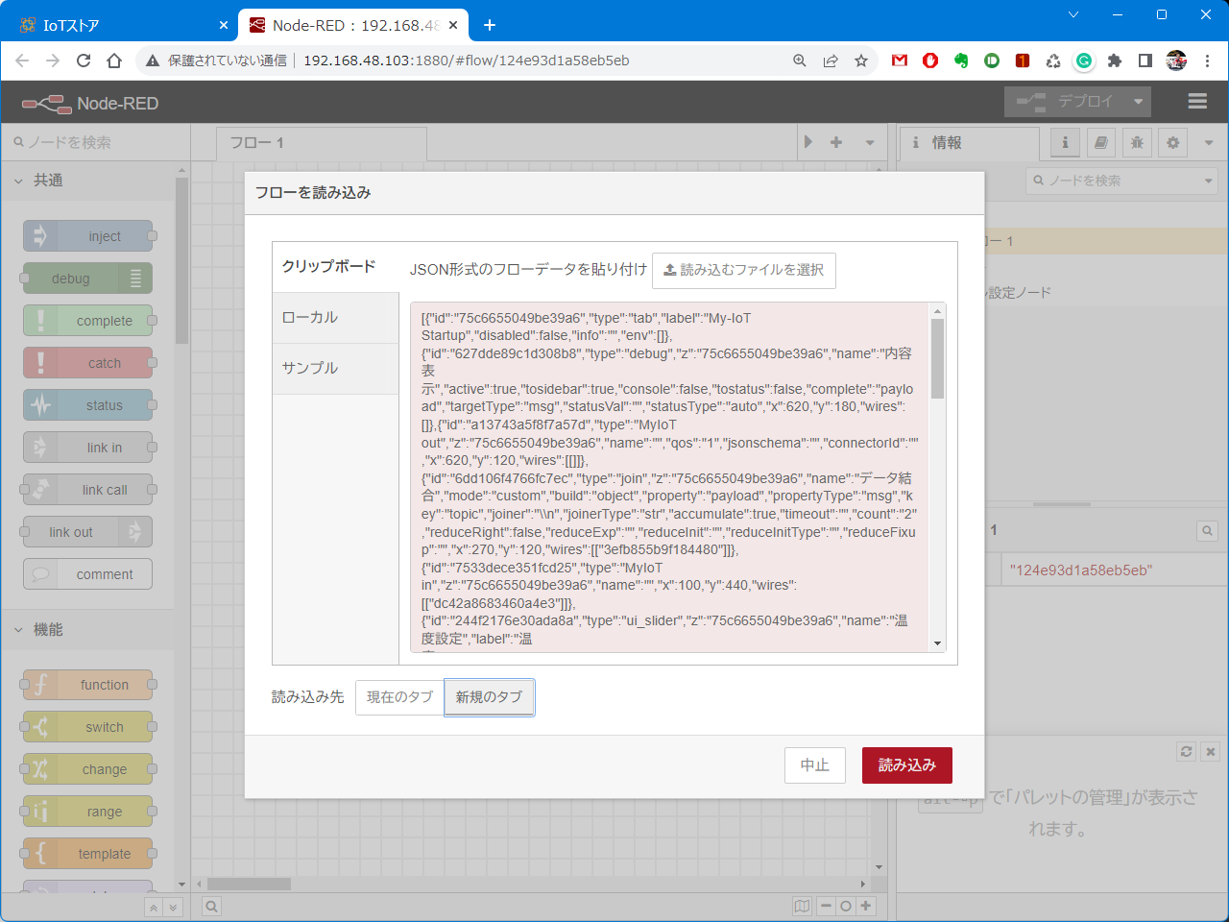Collapse all palette categories with up chevrons
The image size is (1229, 922).
click(153, 907)
